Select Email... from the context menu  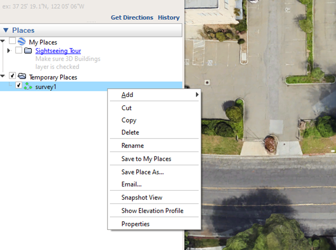pyautogui.click(x=154, y=184)
